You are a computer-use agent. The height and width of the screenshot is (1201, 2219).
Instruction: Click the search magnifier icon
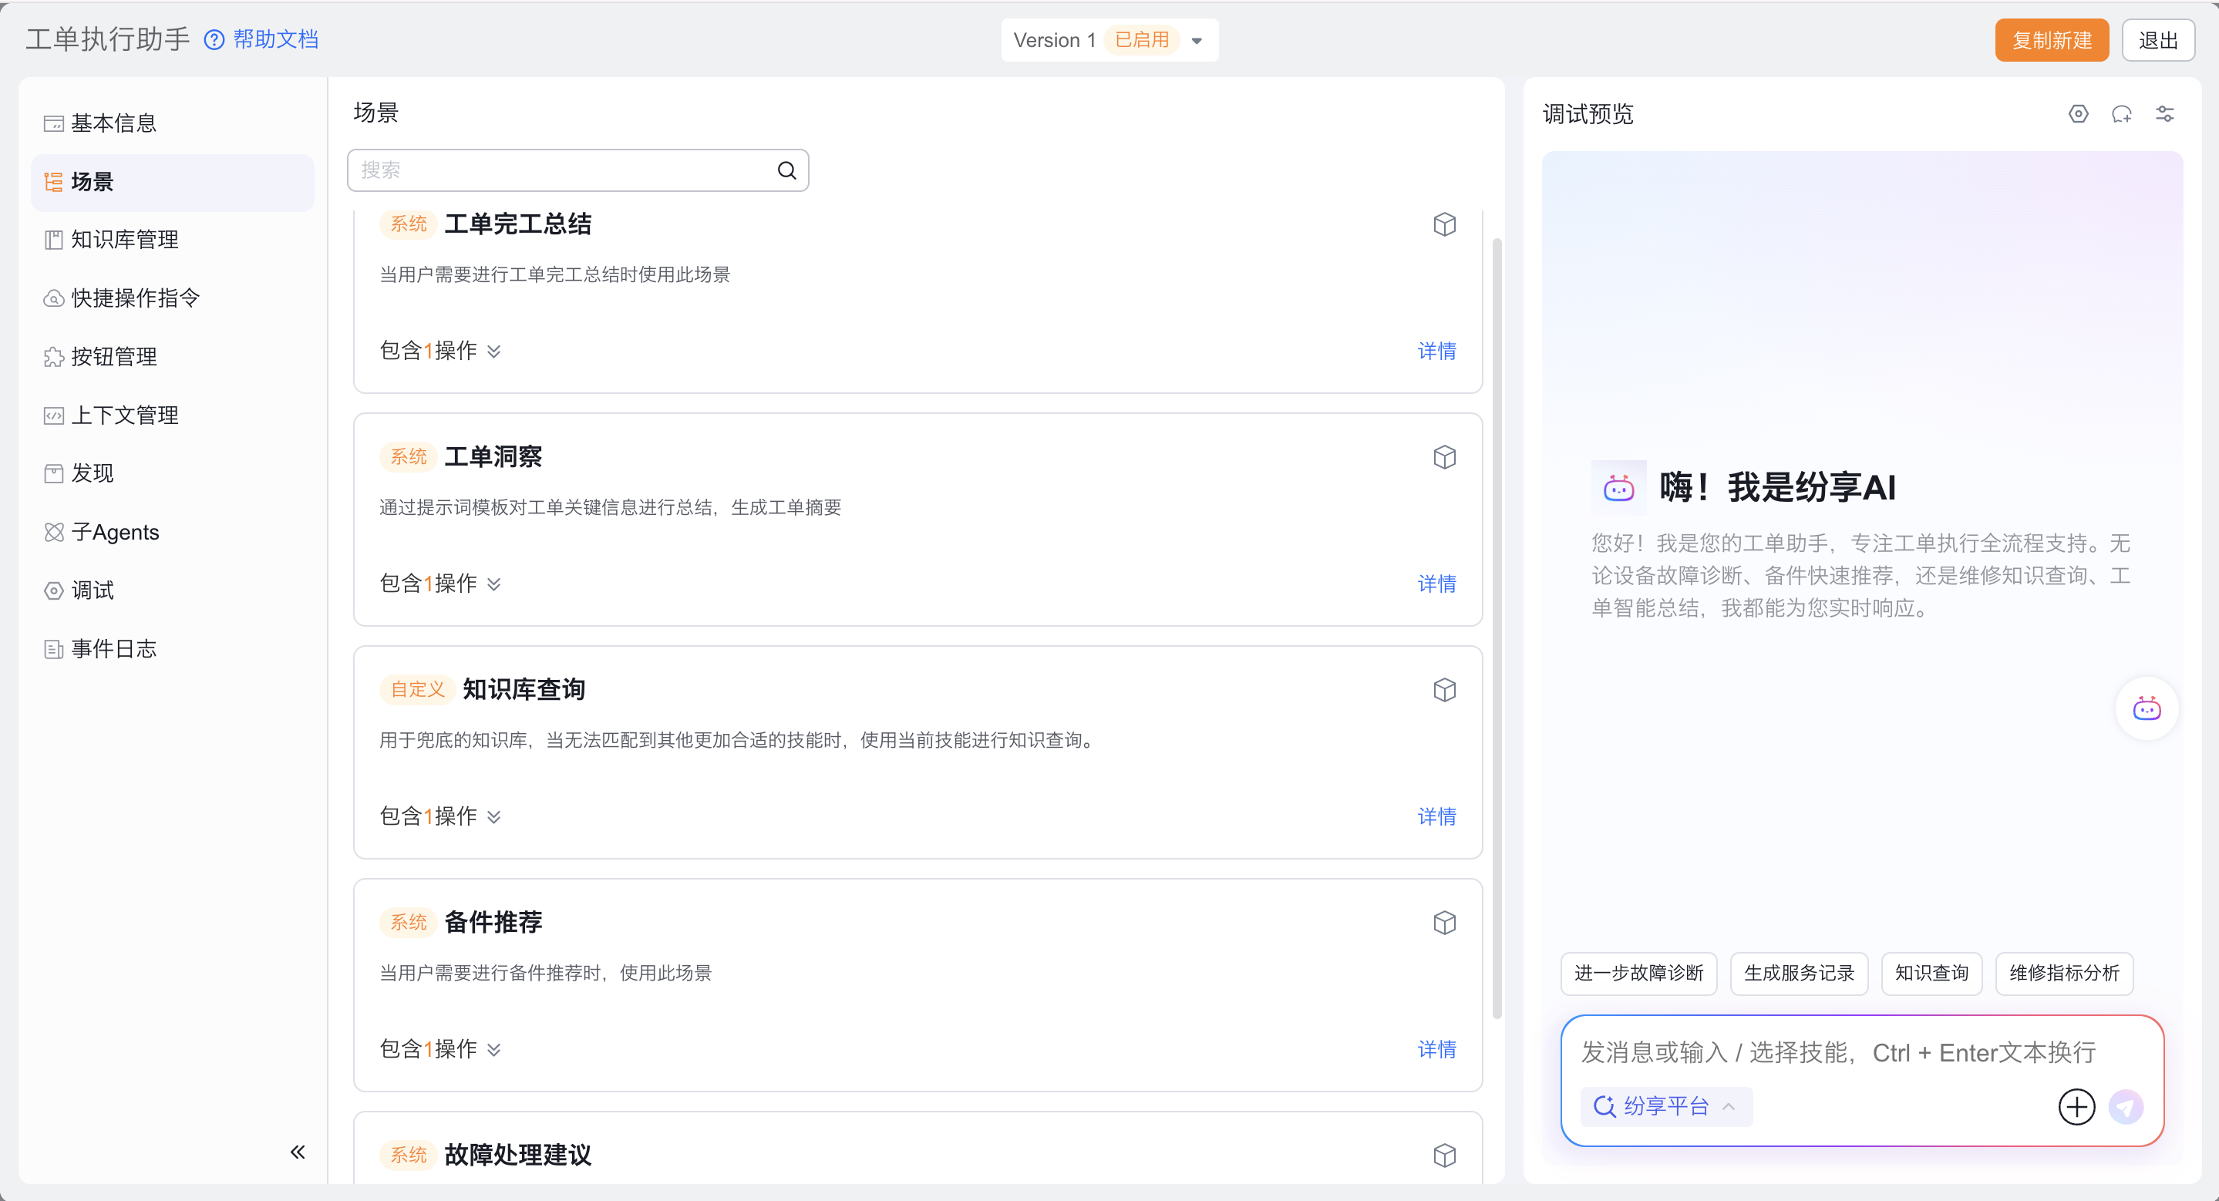tap(786, 170)
